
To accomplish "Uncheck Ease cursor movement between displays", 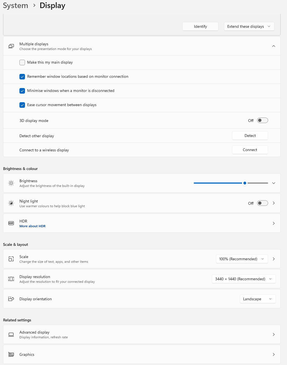I will tap(22, 105).
